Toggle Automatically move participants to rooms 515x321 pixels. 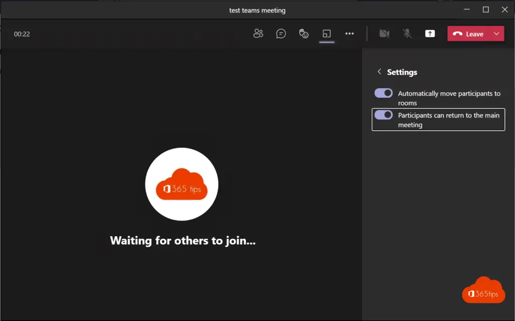(x=383, y=93)
